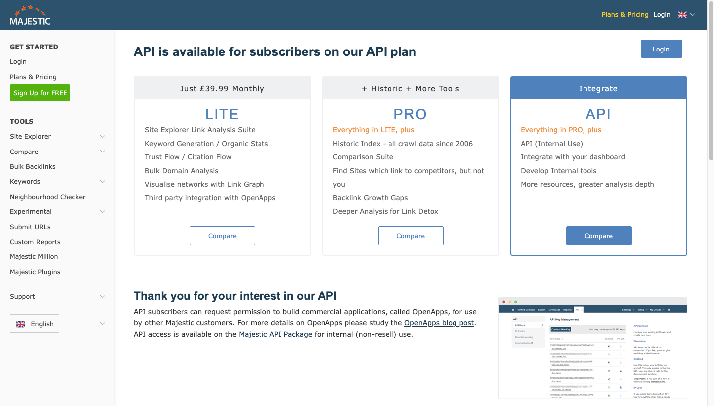Open the English language selector box
The image size is (714, 406).
[34, 324]
